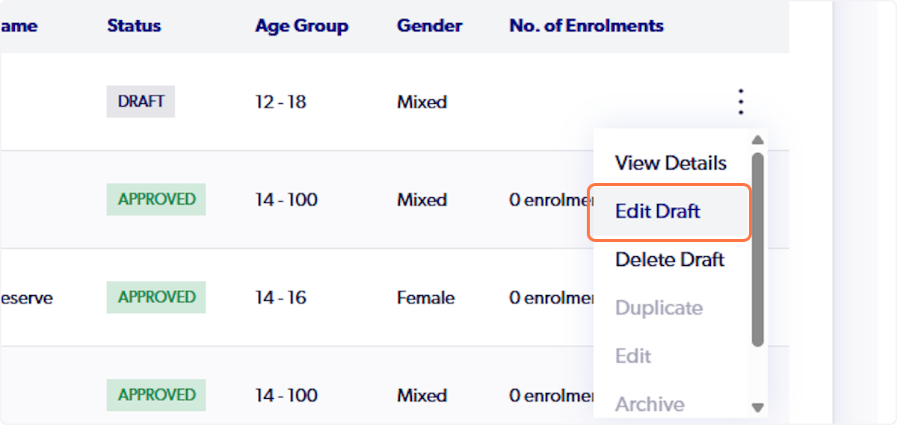
Task: Click the dropdown menu scrollbar thumb
Action: point(757,249)
